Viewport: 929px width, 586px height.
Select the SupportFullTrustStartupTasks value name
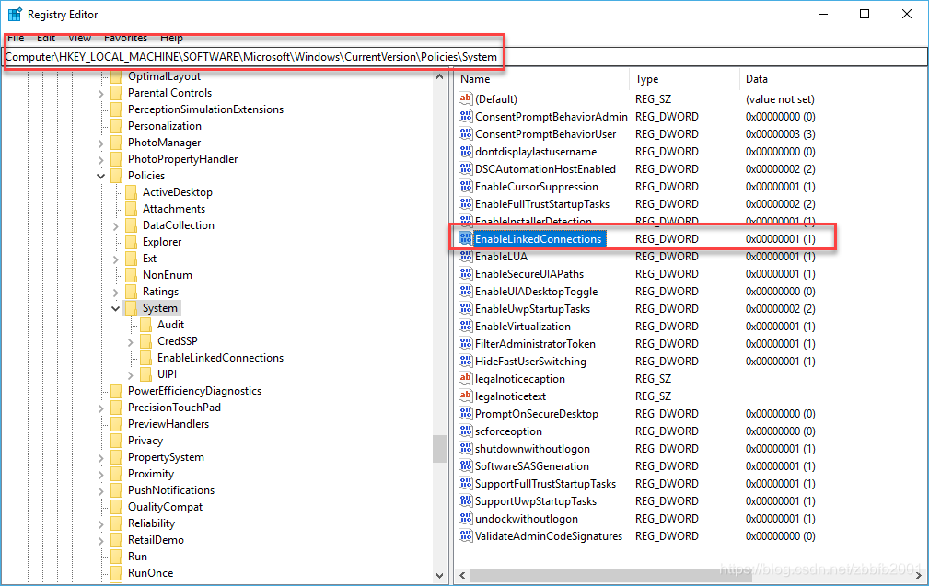(545, 484)
